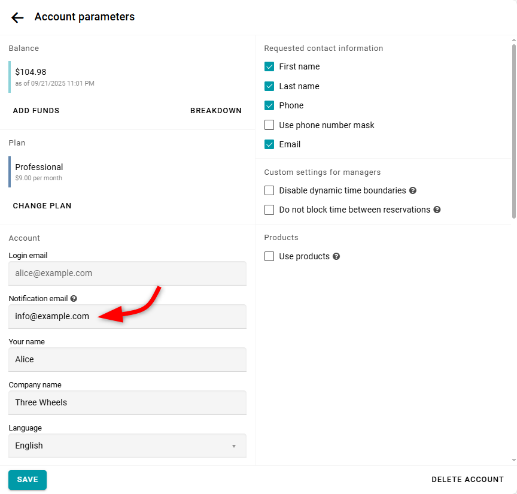Uncheck the First name checkbox
Viewport: 517px width, 494px height.
click(269, 66)
